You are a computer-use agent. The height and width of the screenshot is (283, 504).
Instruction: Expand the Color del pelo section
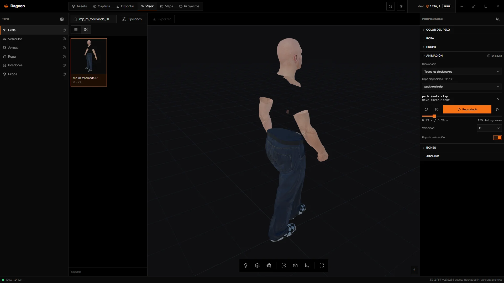462,30
